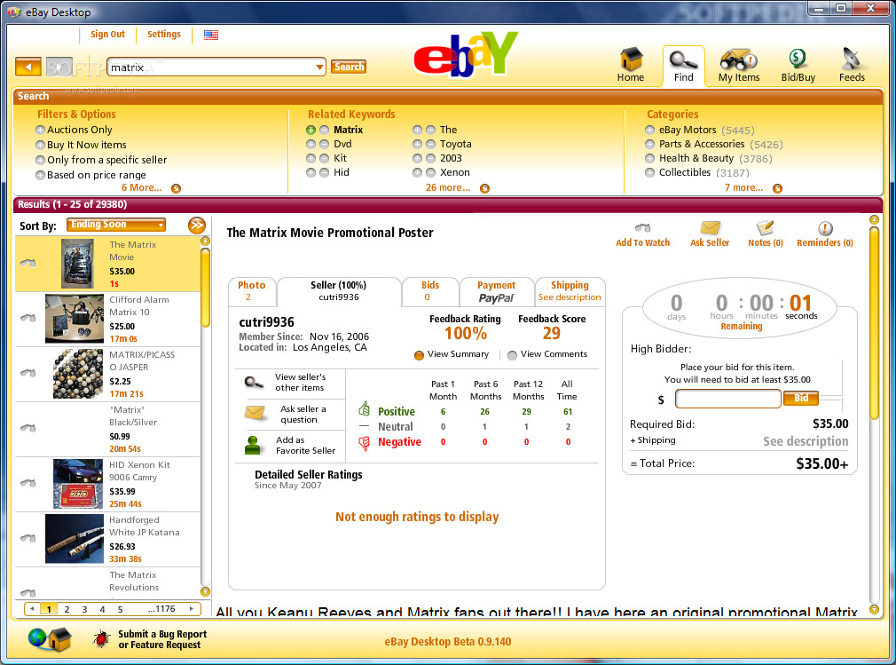The width and height of the screenshot is (896, 665).
Task: Click the Add To Watch binoculars icon
Action: pos(642,228)
